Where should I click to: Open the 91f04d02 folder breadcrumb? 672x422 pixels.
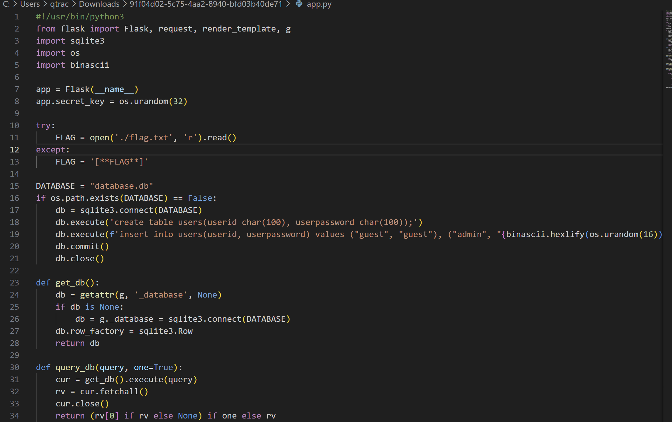(206, 4)
